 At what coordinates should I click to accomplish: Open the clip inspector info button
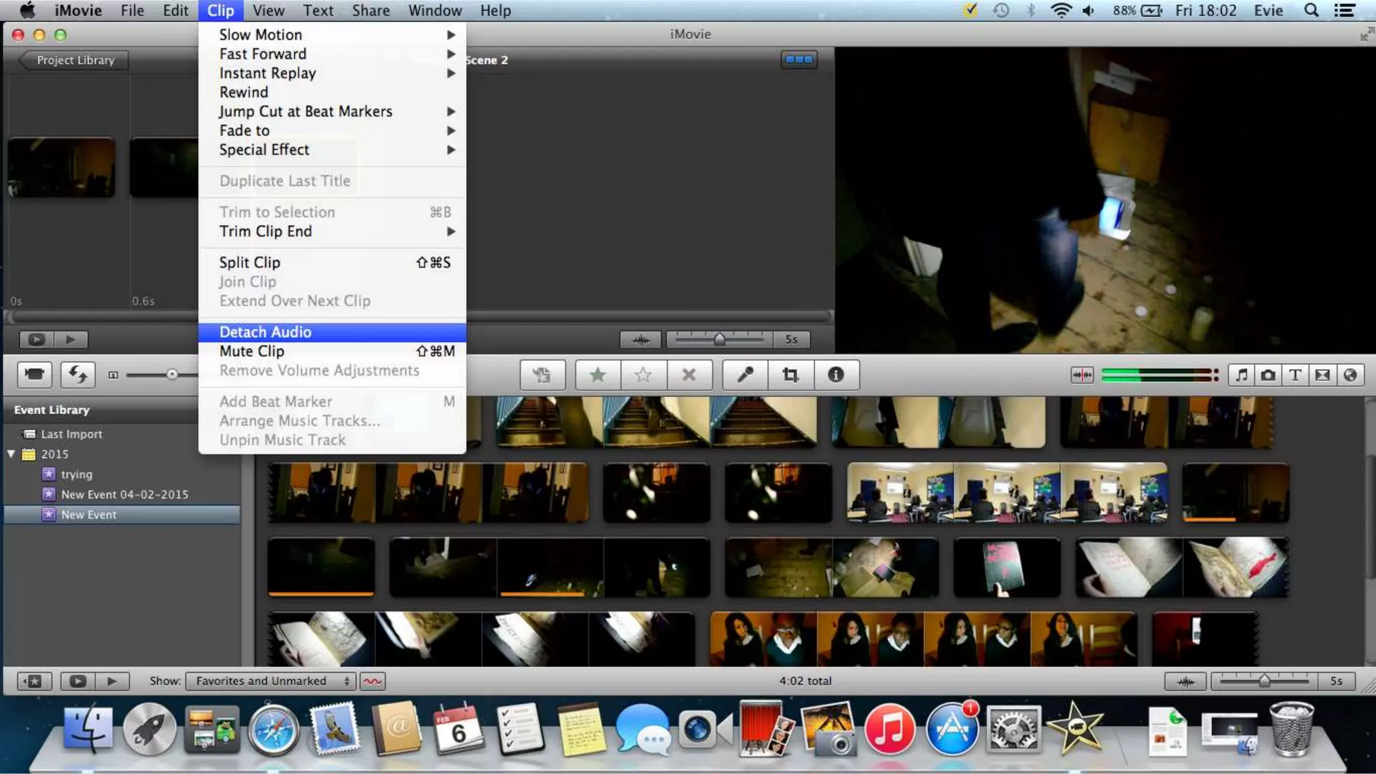click(x=836, y=375)
